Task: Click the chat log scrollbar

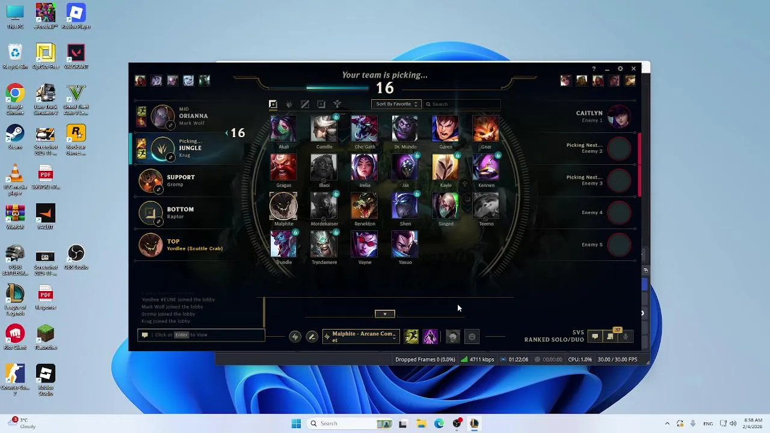Action: (263, 312)
